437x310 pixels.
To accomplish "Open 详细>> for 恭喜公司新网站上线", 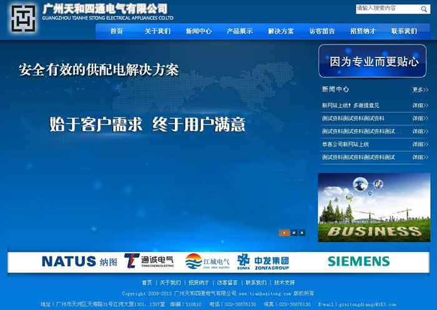I will tap(420, 144).
